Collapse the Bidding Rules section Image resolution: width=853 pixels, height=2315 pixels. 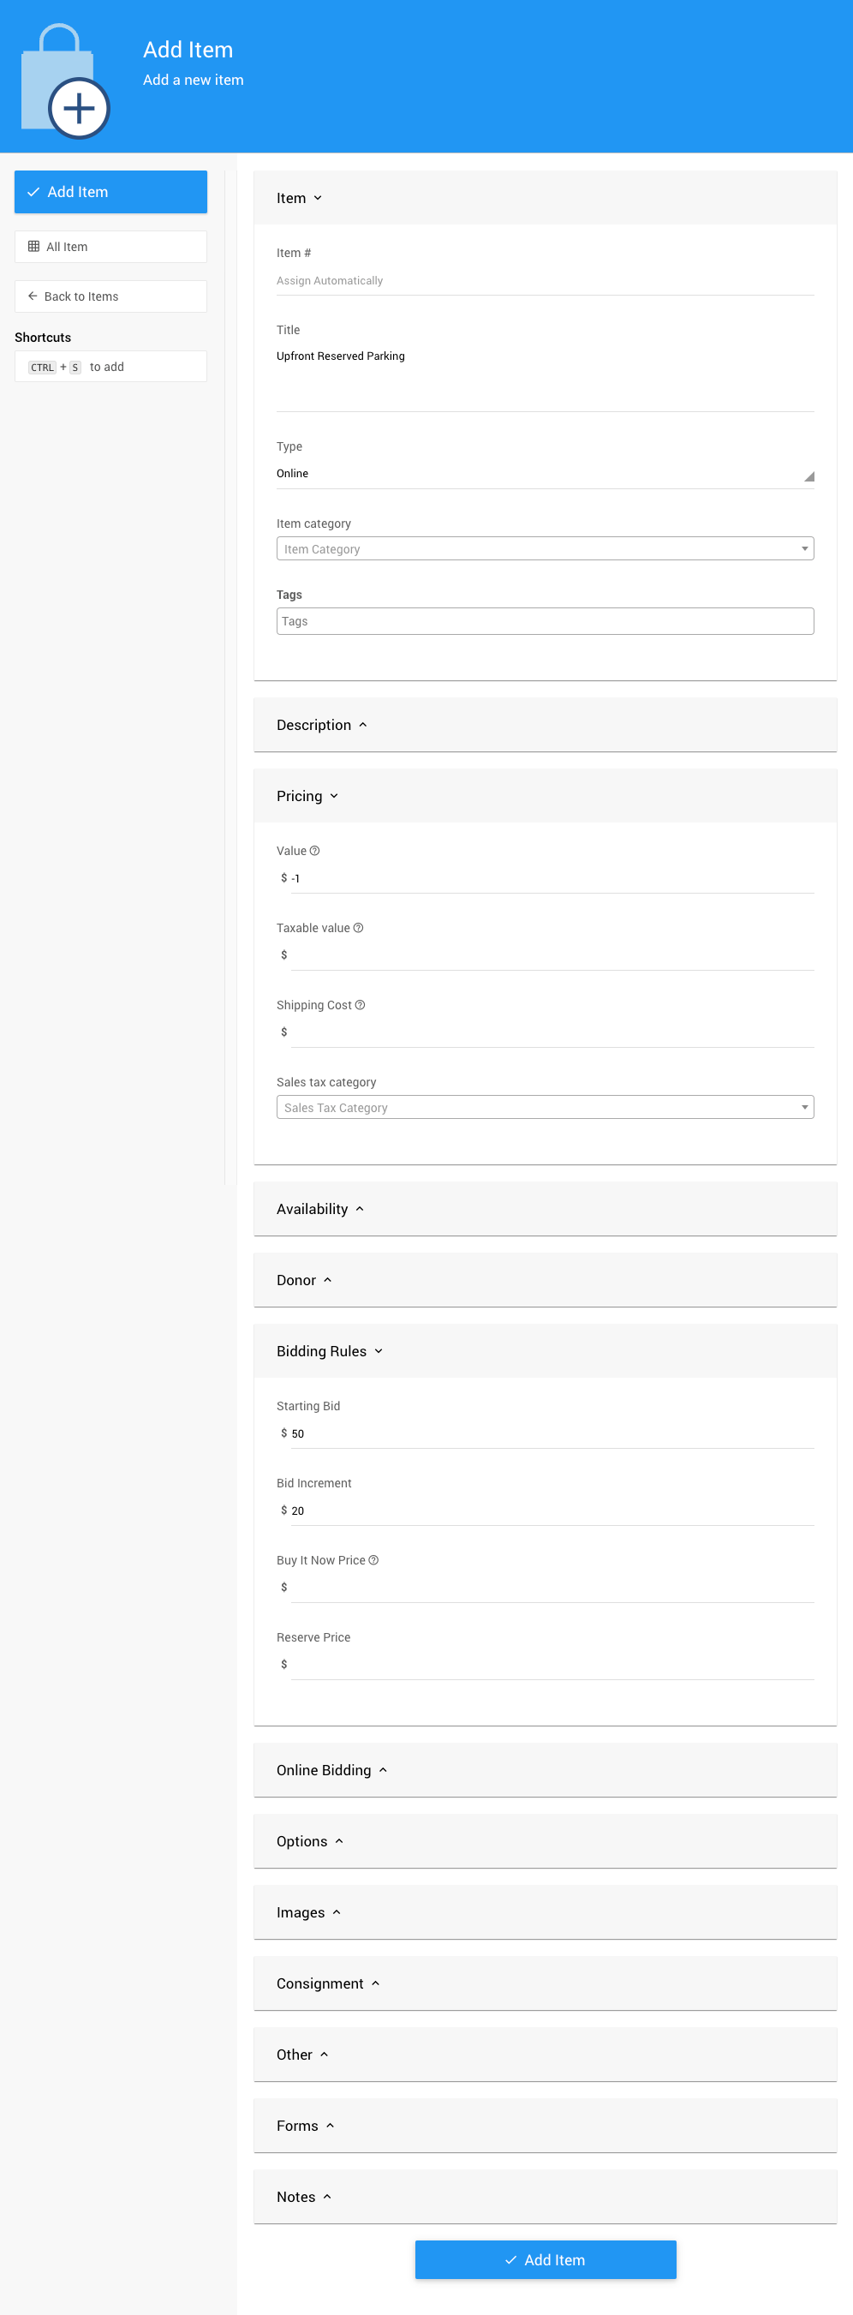coord(329,1352)
